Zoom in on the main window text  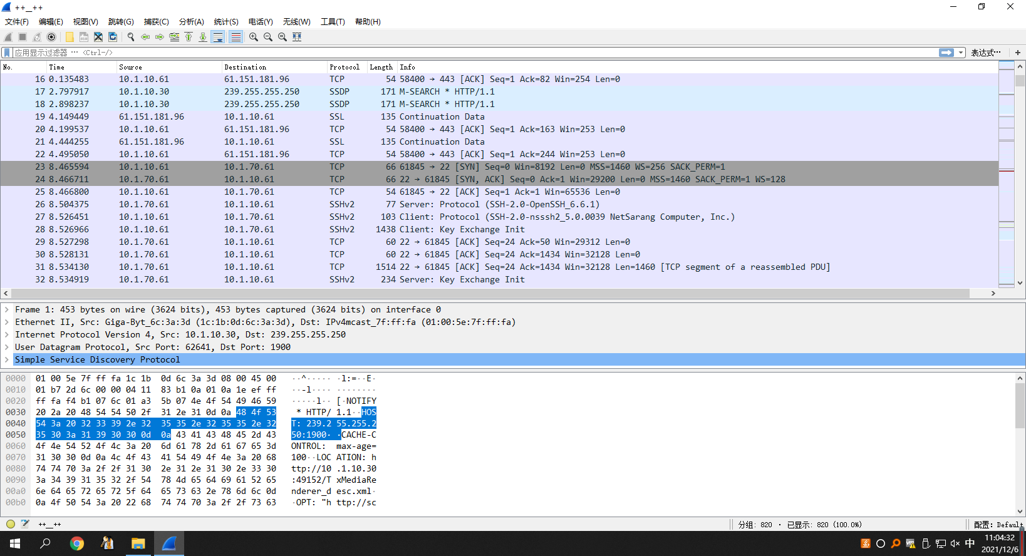pyautogui.click(x=254, y=37)
